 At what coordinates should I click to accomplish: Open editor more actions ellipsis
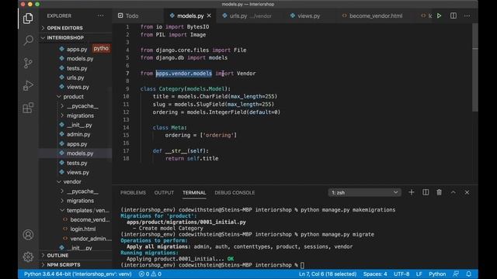(467, 15)
